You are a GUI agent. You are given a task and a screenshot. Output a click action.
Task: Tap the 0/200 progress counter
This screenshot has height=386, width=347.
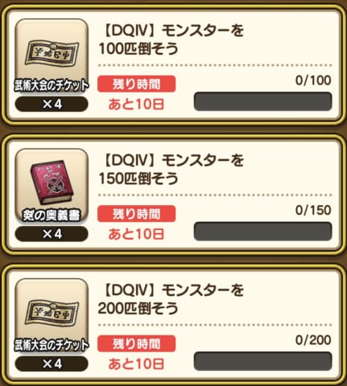[x=313, y=340]
